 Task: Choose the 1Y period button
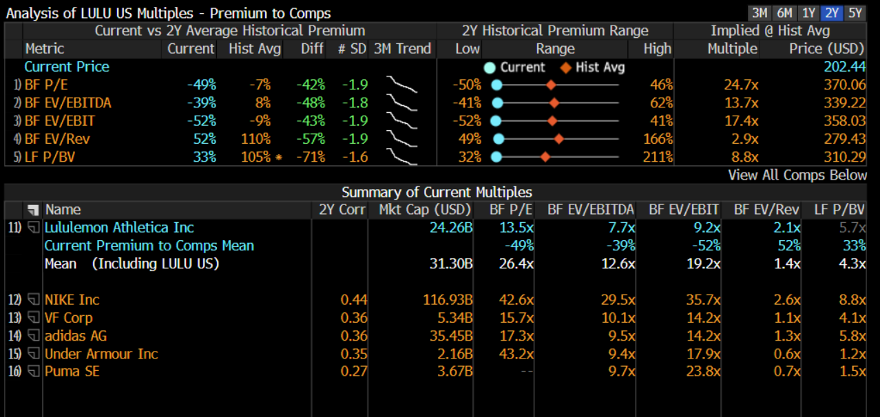pos(808,13)
